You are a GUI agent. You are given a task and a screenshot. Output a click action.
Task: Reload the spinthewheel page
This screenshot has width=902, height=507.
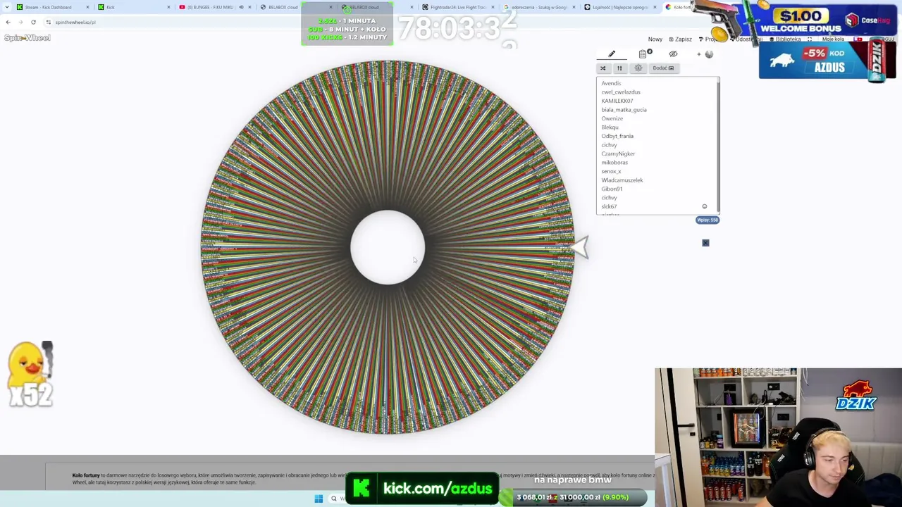coord(33,22)
